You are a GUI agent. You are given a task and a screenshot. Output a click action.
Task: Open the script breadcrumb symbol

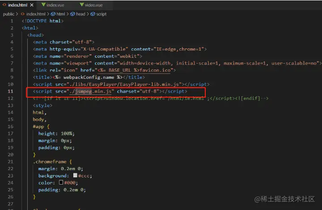(x=101, y=14)
